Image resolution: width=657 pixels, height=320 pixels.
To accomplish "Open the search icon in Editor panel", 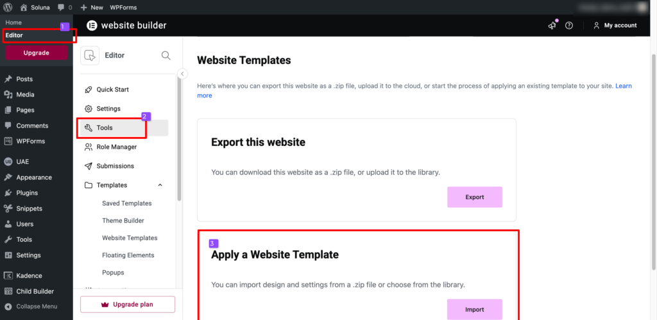I will click(166, 56).
